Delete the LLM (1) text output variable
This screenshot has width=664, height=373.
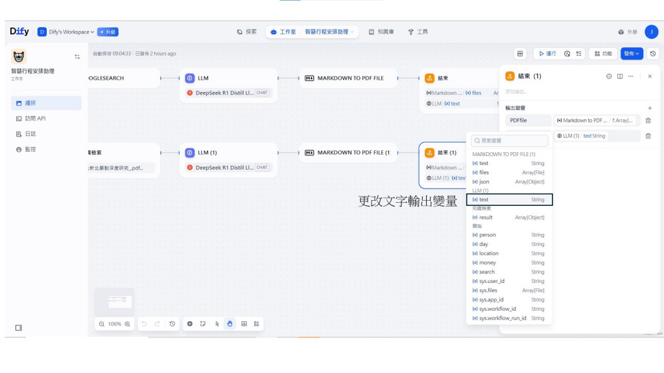tap(648, 136)
